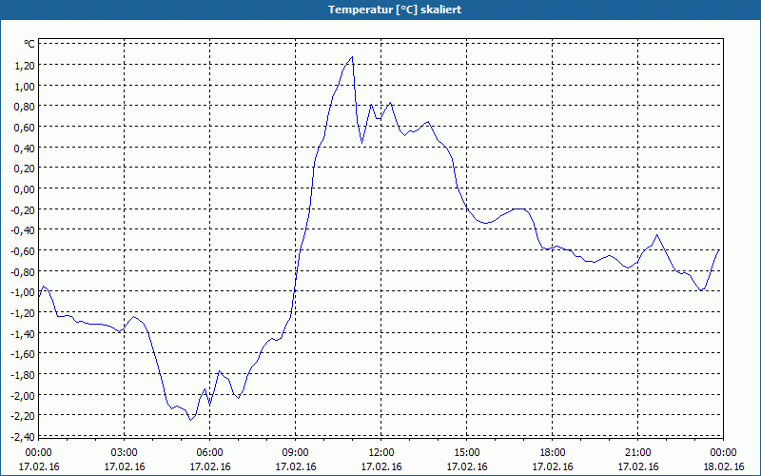Select the -1,60 y-axis label
The width and height of the screenshot is (761, 476).
[x=23, y=354]
